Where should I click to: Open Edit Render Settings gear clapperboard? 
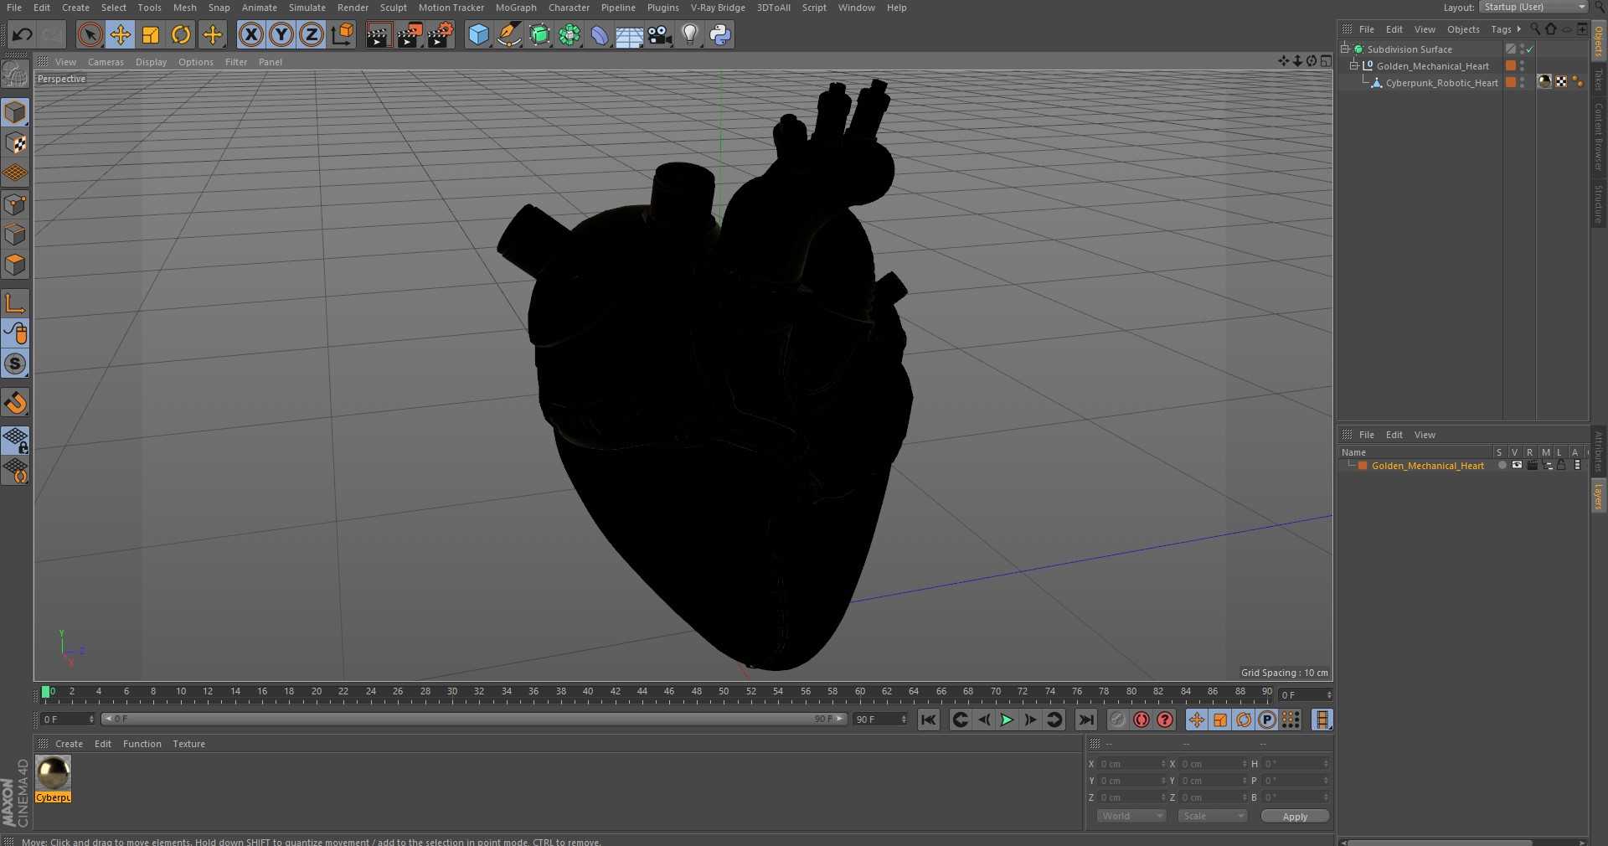441,34
